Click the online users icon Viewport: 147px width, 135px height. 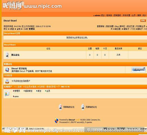7,93
